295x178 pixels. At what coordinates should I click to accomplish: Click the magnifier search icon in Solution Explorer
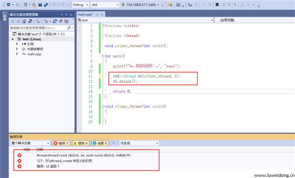pyautogui.click(x=69, y=28)
